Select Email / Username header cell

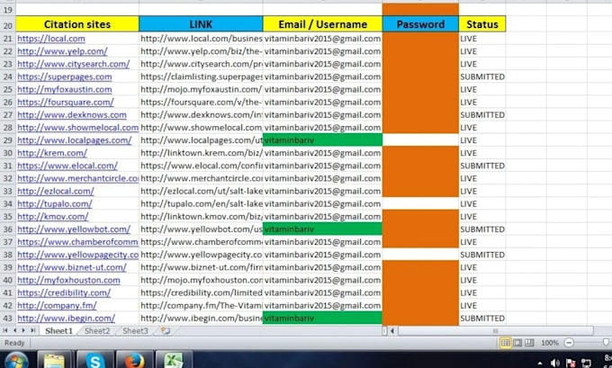[322, 24]
